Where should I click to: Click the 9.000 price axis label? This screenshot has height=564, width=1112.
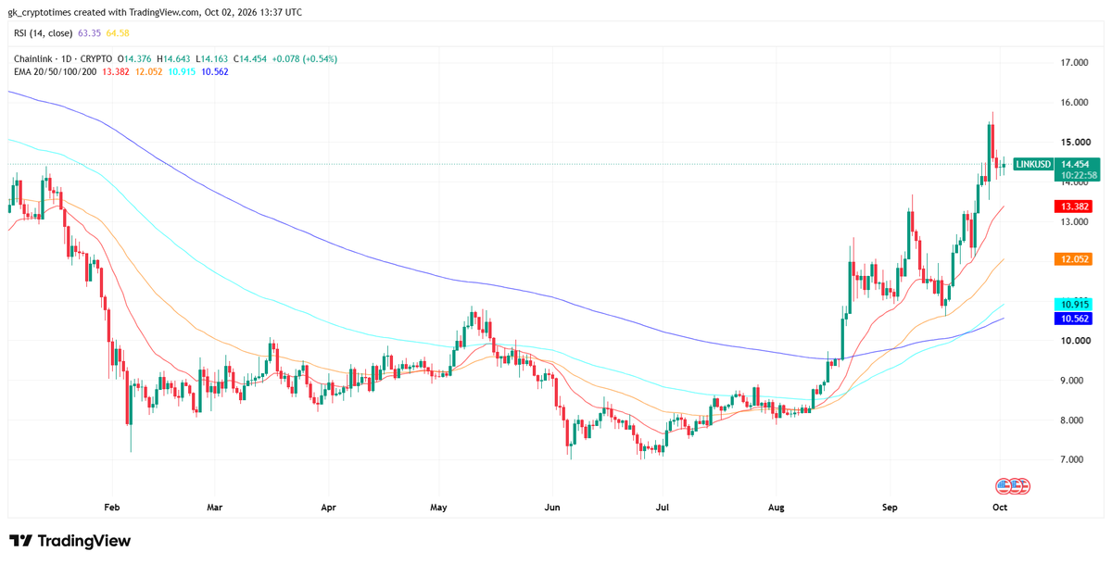point(1074,381)
